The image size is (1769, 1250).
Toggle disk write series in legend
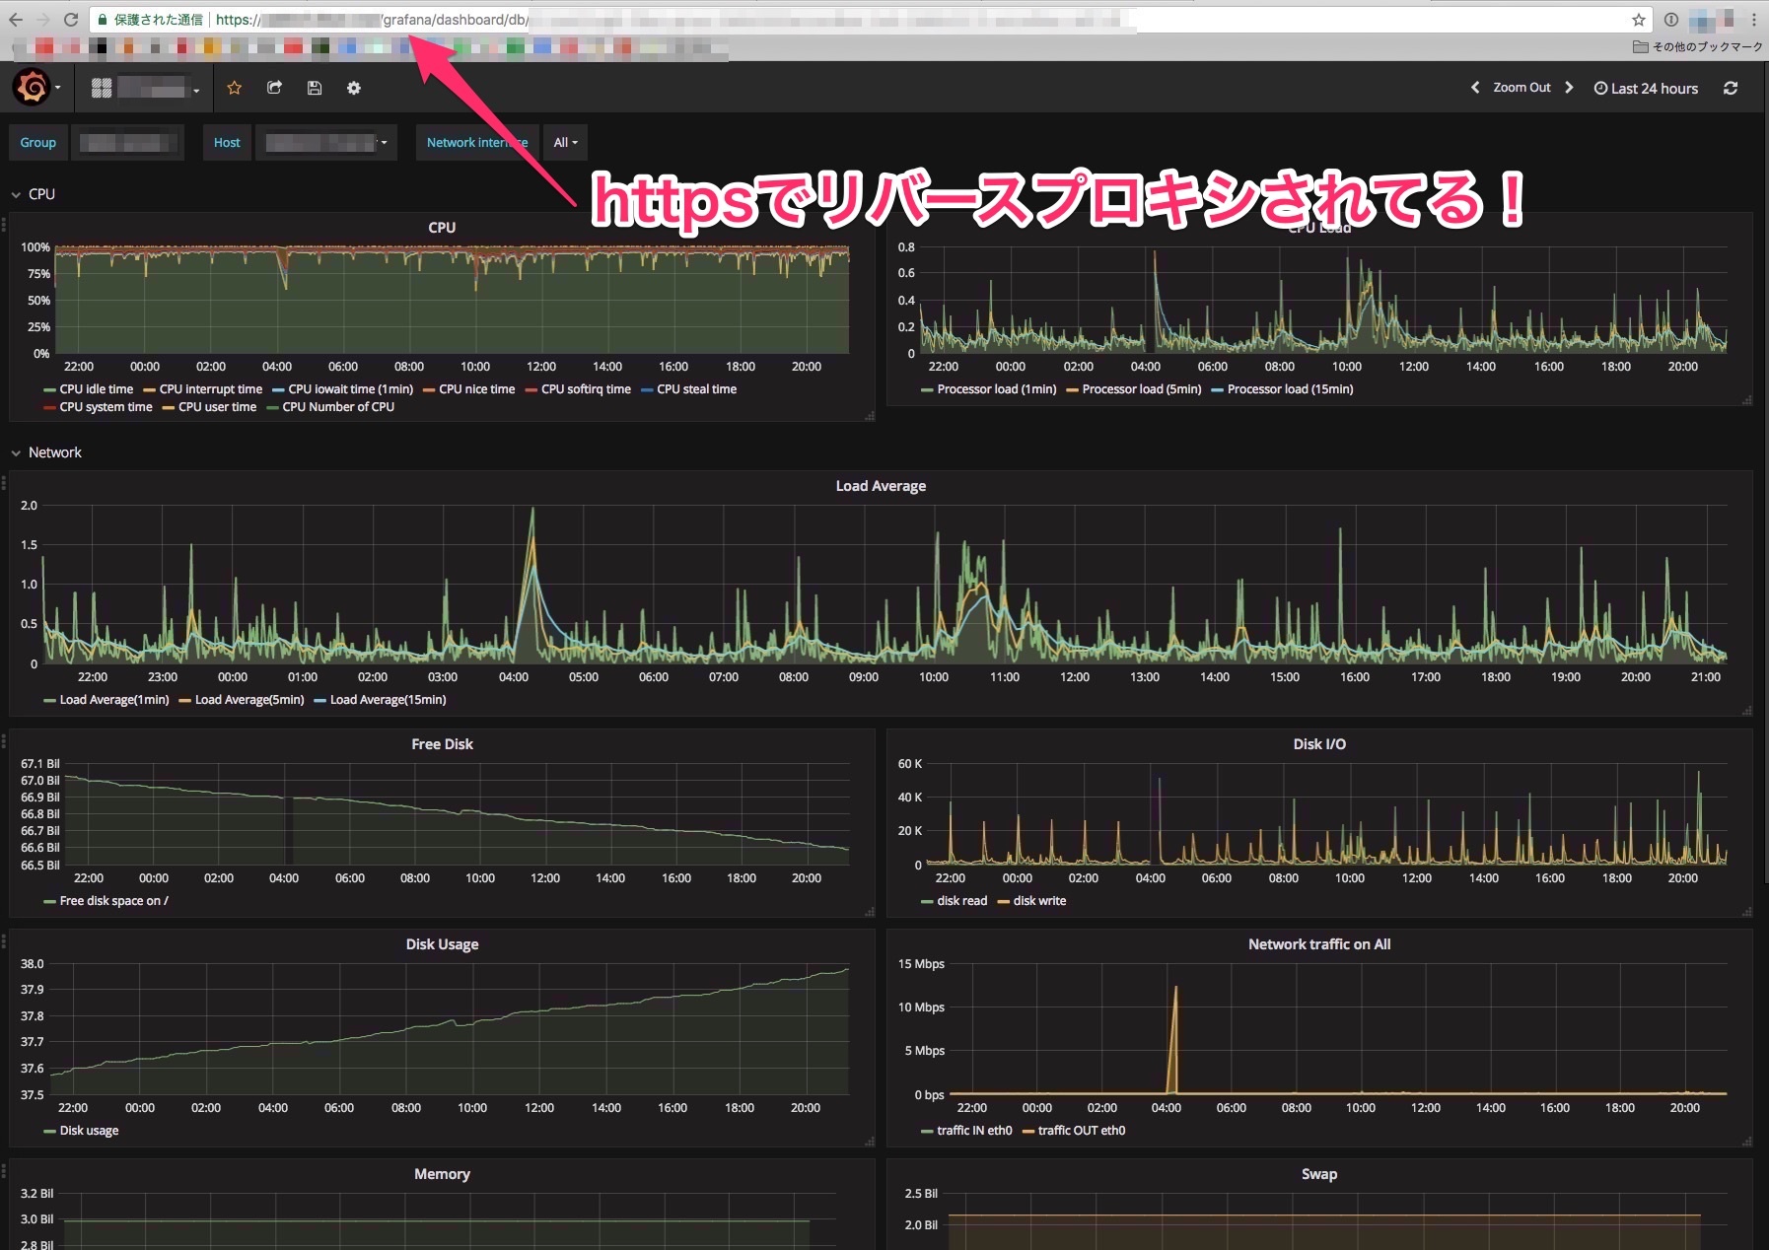[1039, 901]
